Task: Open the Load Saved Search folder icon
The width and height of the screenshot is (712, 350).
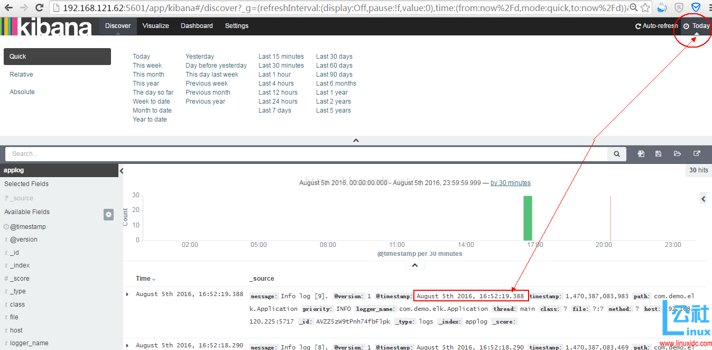Action: click(x=677, y=154)
